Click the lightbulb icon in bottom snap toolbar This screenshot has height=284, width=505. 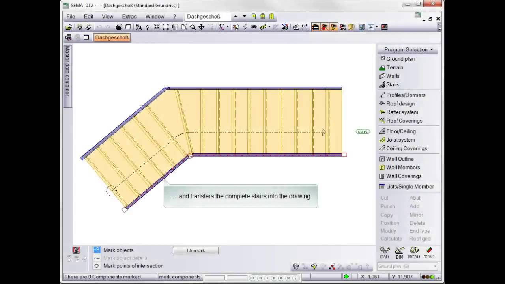[x=314, y=267]
